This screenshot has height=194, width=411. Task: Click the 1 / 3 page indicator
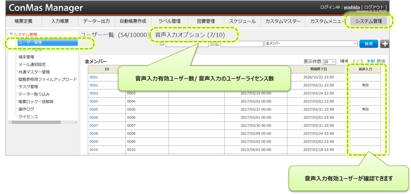357,61
